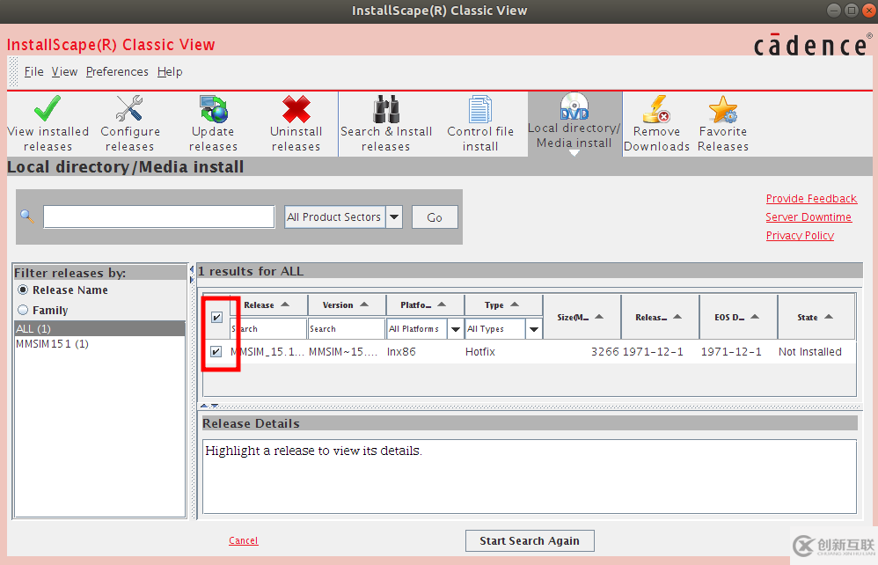Viewport: 878px width, 565px height.
Task: Select MMSIM151 (1) in filter list
Action: point(99,344)
